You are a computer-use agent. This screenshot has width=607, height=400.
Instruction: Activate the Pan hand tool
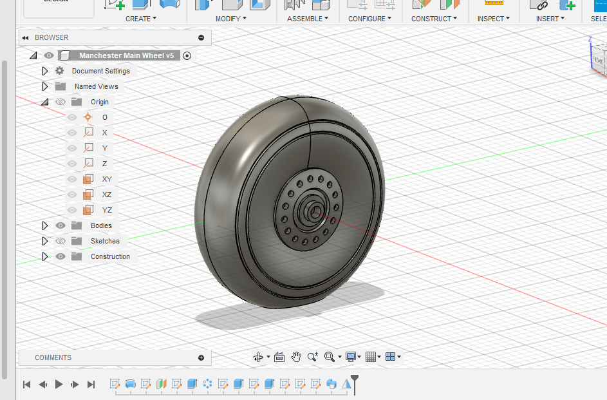[x=296, y=357]
